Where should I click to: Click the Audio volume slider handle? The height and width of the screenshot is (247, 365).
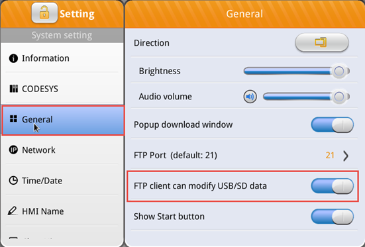pyautogui.click(x=339, y=97)
